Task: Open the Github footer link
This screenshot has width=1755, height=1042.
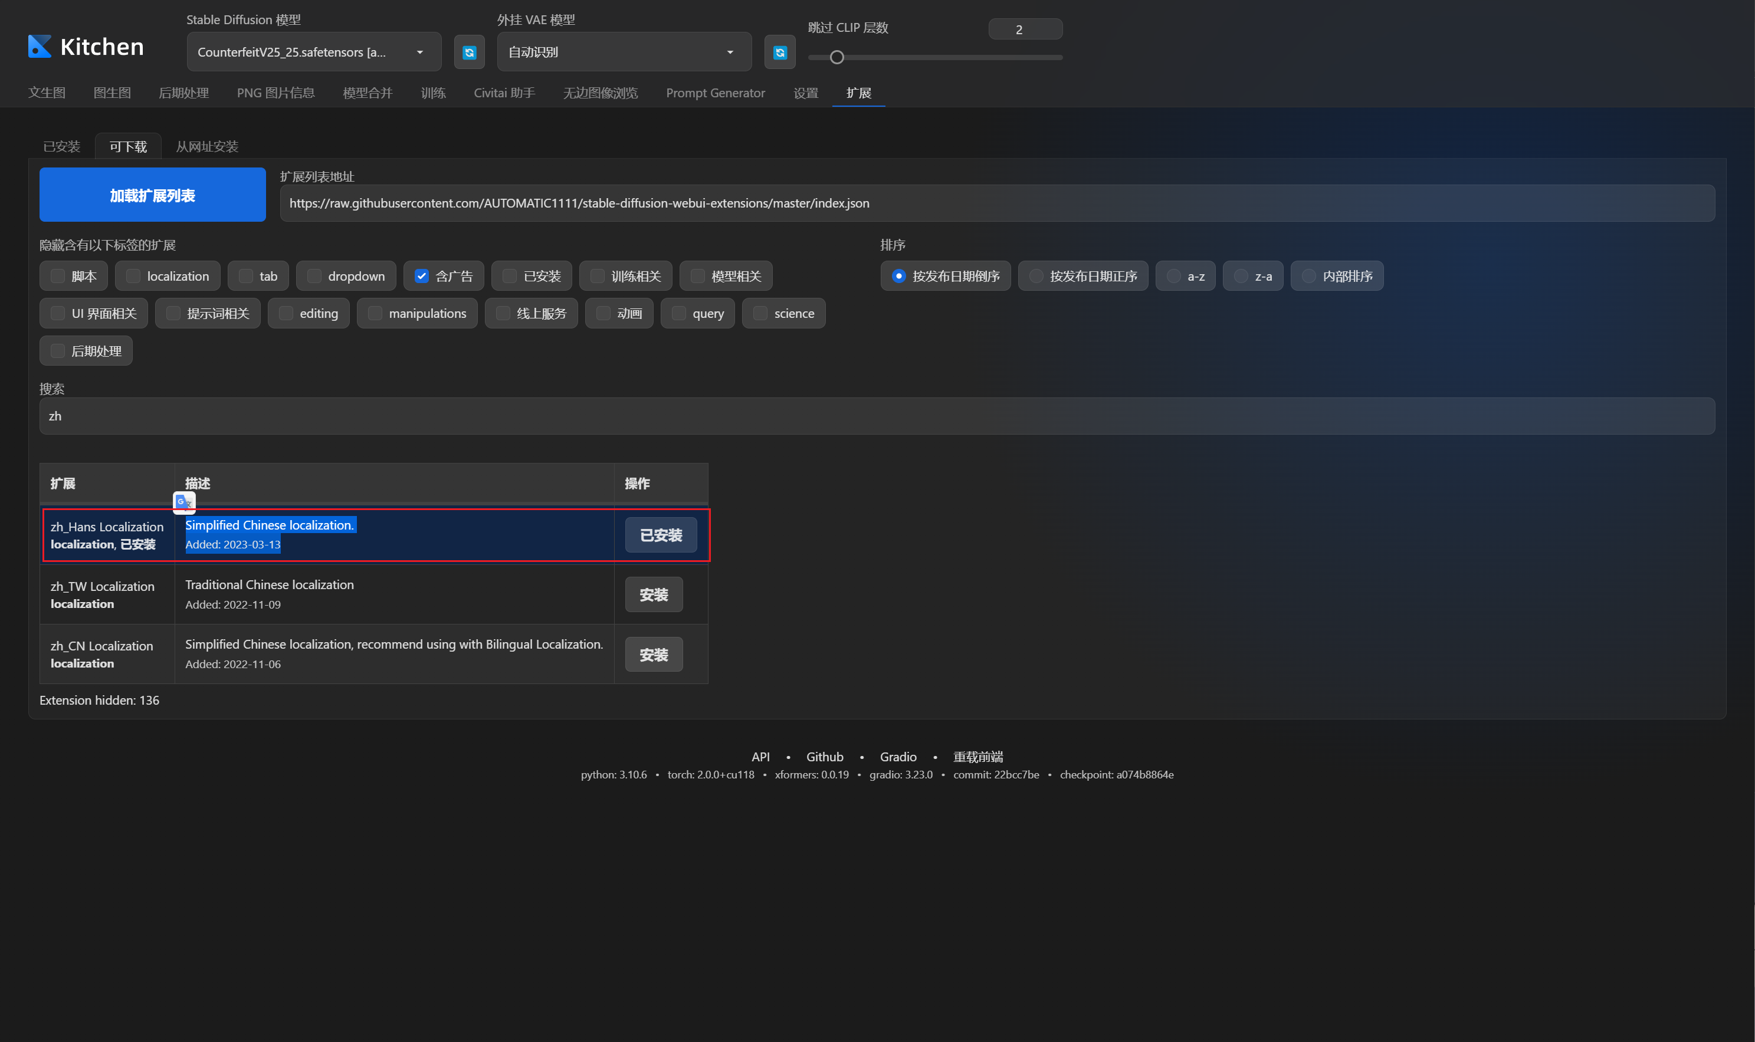Action: point(824,756)
